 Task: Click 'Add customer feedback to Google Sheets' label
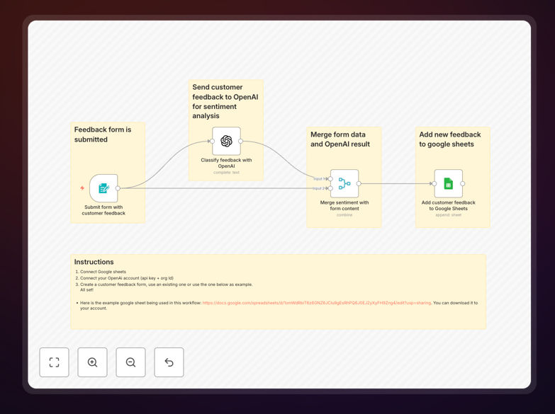[x=449, y=205]
